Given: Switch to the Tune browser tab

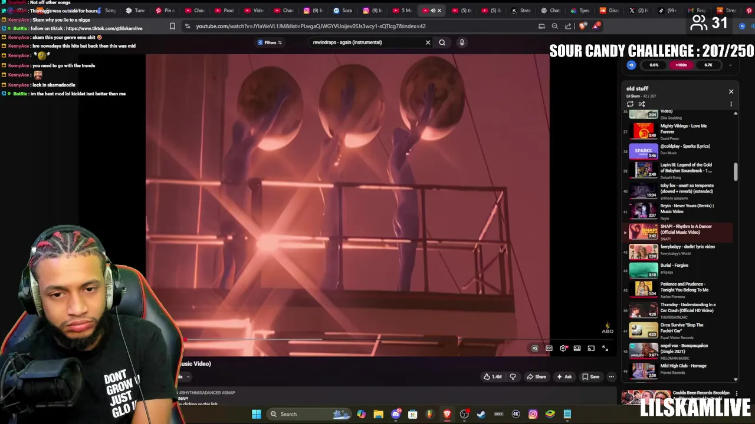Looking at the screenshot, I should (134, 11).
